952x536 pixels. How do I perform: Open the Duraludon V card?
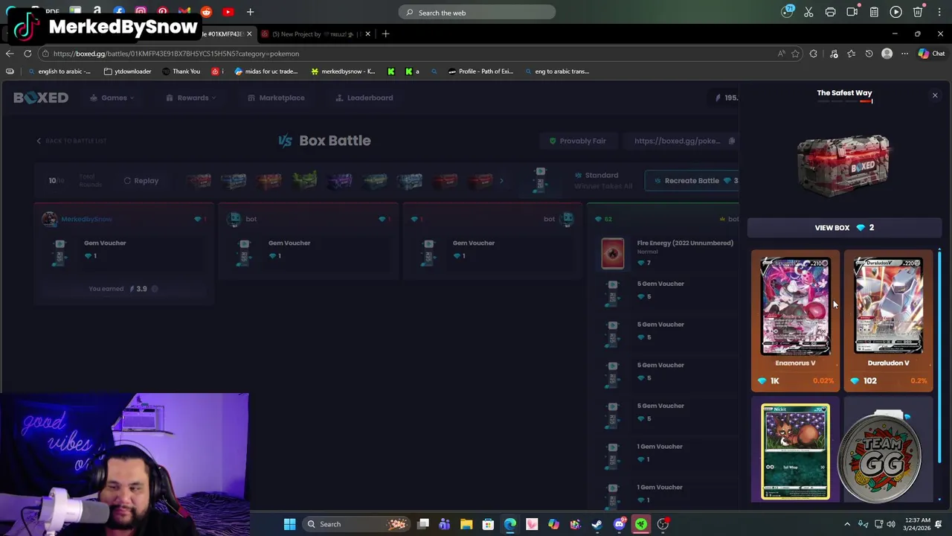click(888, 321)
